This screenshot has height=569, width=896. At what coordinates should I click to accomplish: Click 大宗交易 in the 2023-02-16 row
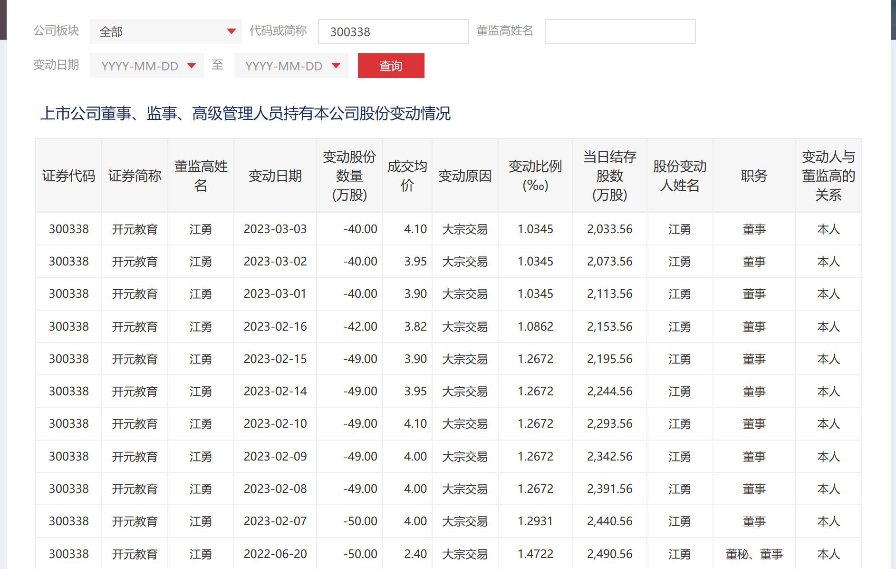[x=465, y=326]
